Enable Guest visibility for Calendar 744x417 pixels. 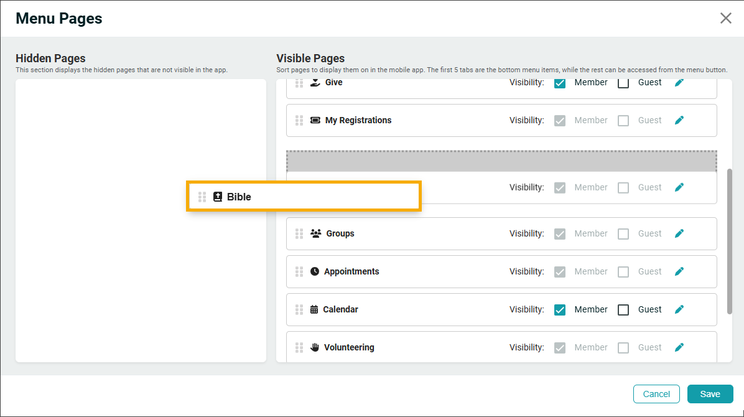[x=623, y=310]
